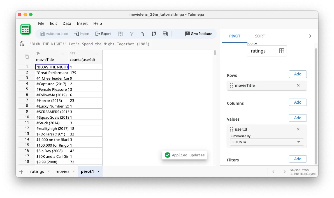Viewport: 334px width, 198px height.
Task: Click Add next to Filters
Action: pos(298,159)
